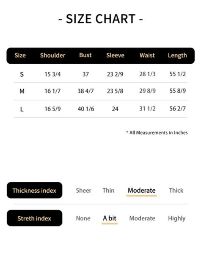Image resolution: width=201 pixels, height=253 pixels.
Task: Choose Sheer thickness option
Action: coord(83,191)
